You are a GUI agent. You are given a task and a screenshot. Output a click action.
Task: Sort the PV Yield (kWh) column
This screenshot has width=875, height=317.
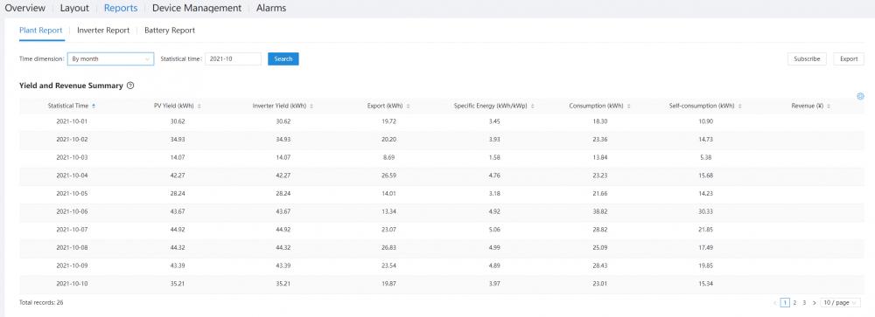pos(199,106)
